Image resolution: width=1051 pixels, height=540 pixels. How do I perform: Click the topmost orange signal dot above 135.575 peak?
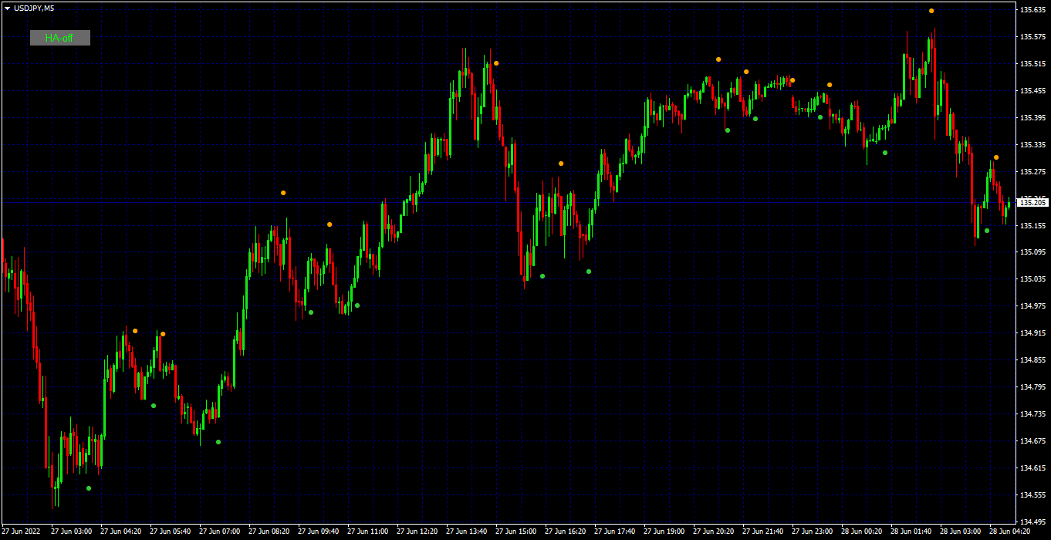931,11
